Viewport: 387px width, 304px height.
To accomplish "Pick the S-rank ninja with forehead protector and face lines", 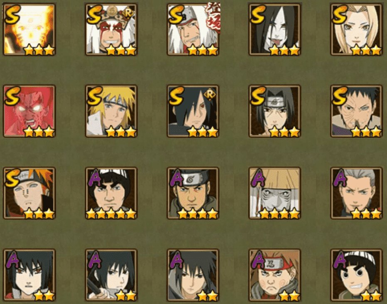I will 275,111.
